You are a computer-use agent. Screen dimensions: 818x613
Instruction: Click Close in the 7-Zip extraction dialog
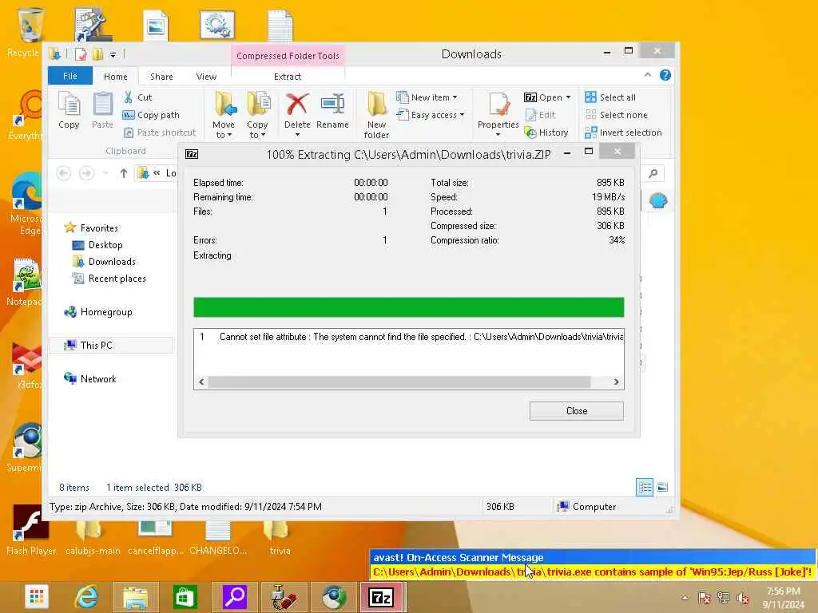pyautogui.click(x=577, y=411)
